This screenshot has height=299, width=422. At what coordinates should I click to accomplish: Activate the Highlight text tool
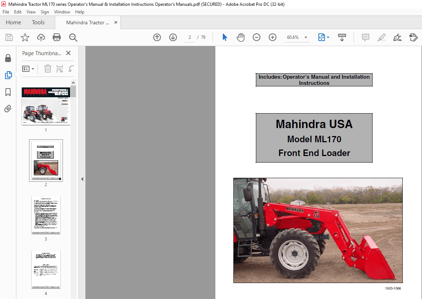pyautogui.click(x=381, y=37)
